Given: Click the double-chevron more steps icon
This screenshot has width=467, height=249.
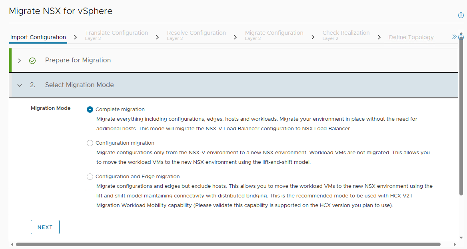Looking at the screenshot, I should click(454, 37).
